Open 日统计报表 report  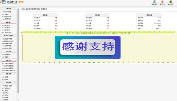click(x=7, y=25)
